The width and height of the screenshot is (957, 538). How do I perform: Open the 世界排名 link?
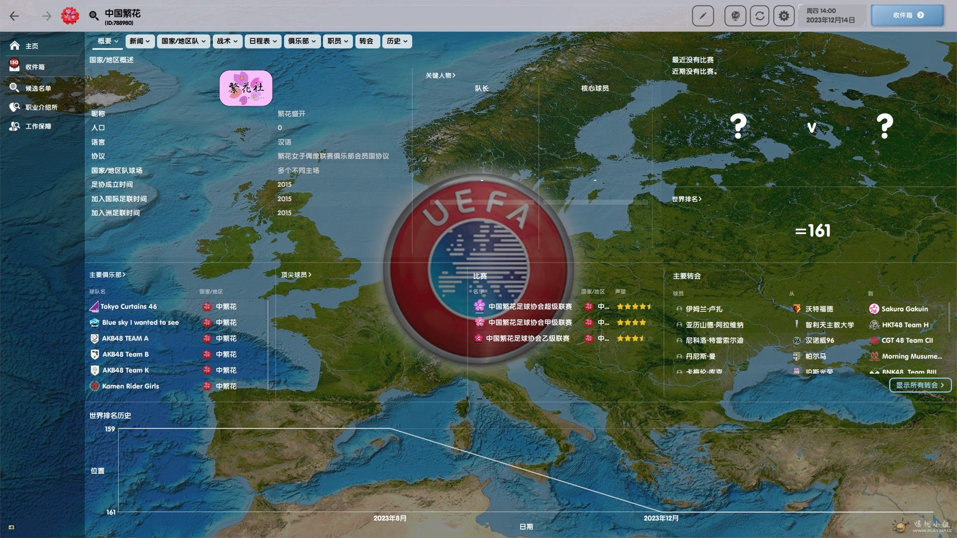(686, 199)
